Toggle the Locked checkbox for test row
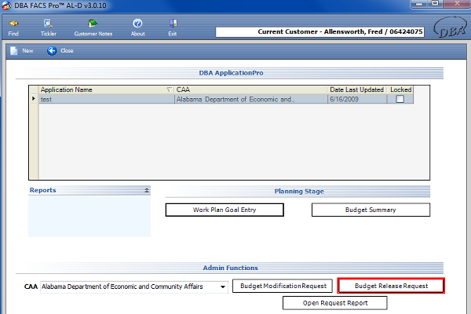 point(400,99)
